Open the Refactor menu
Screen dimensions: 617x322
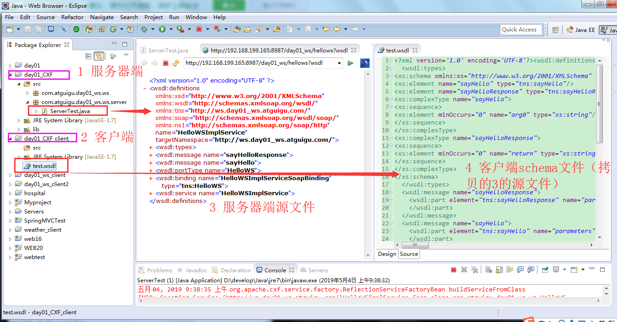pos(72,17)
